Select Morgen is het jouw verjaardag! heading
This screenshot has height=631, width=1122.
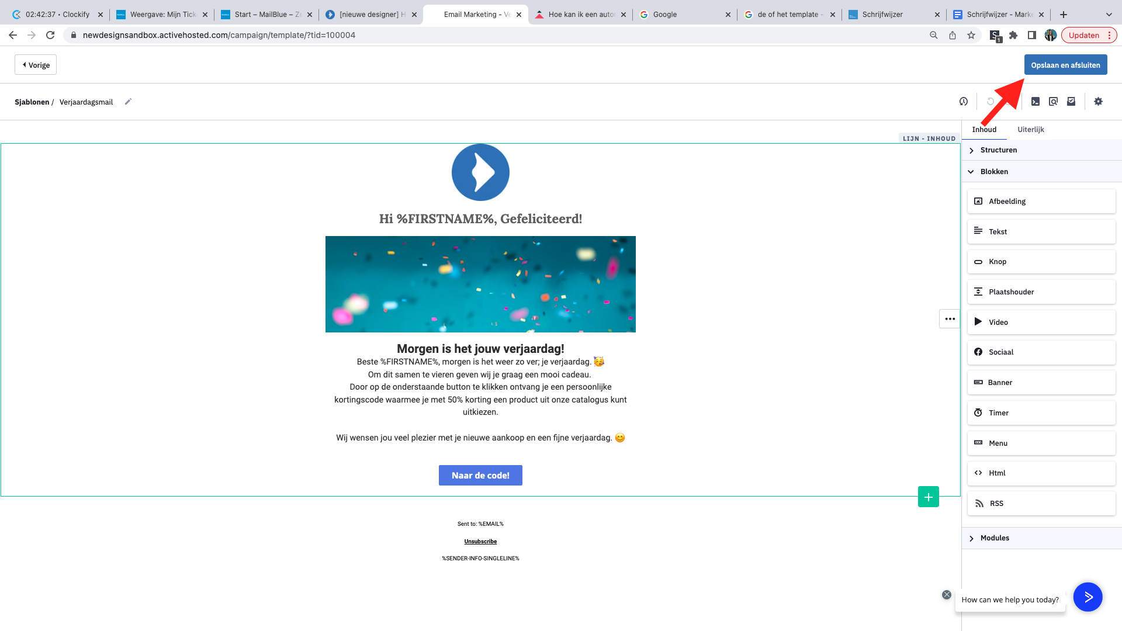[480, 349]
